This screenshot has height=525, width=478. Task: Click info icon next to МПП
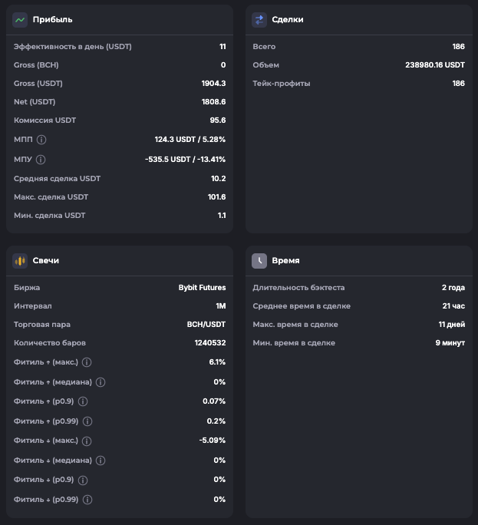(41, 140)
